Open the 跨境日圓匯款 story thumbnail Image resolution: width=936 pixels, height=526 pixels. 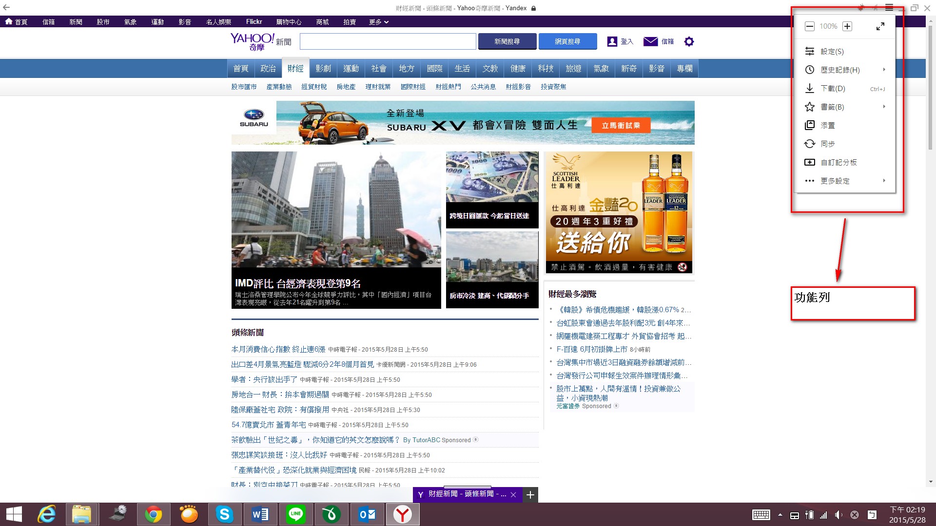492,177
